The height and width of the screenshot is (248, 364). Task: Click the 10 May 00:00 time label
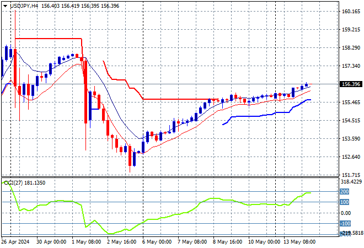(x=264, y=242)
